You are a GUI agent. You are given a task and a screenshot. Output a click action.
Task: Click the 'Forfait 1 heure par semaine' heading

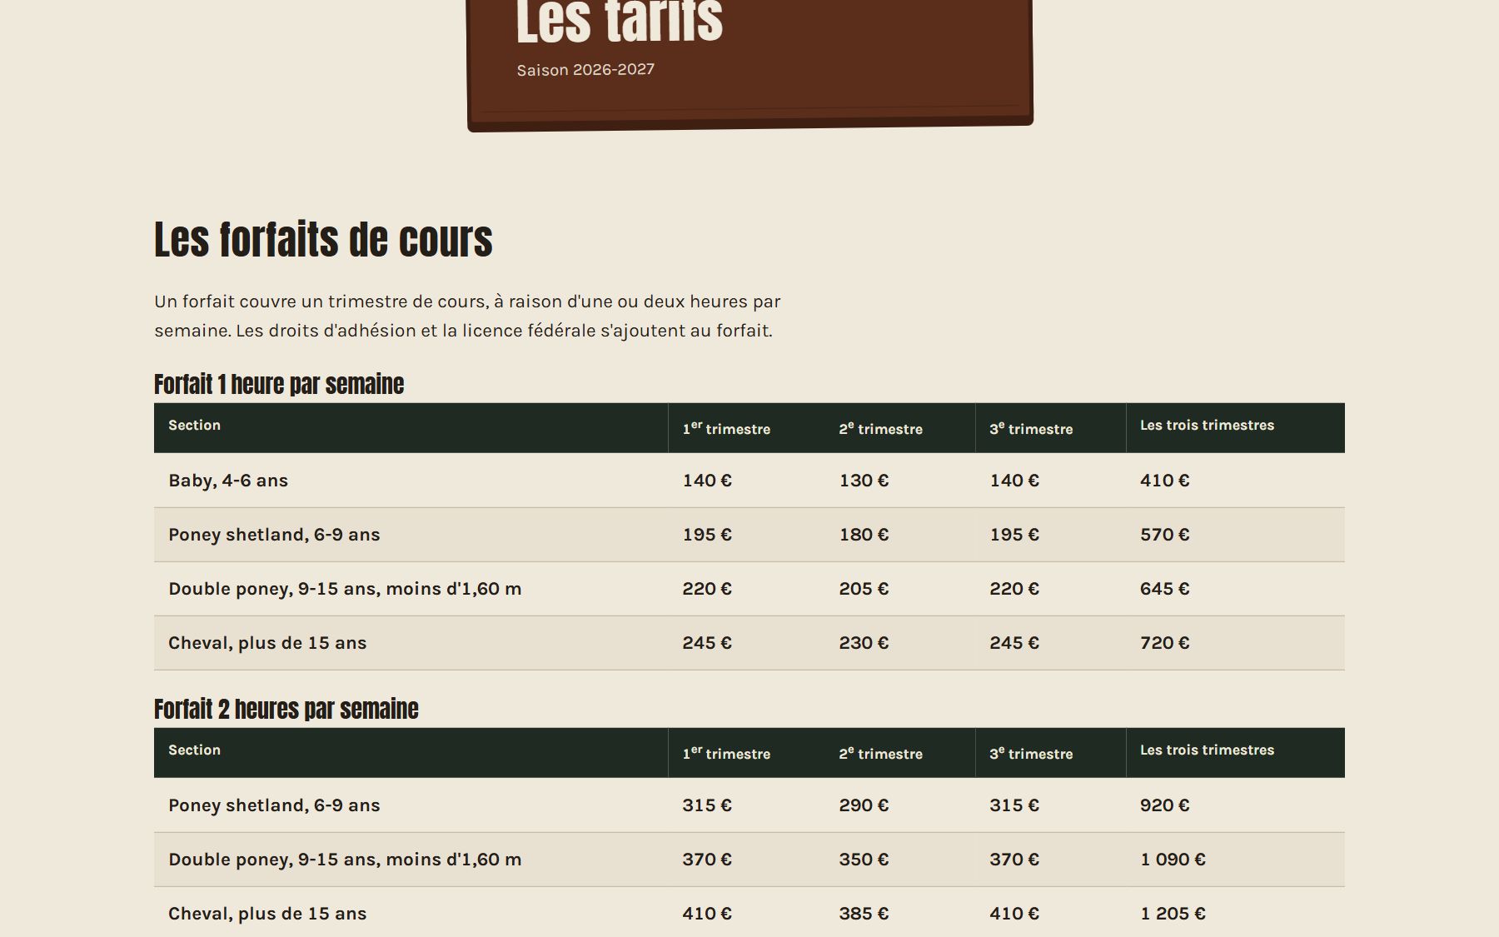pos(279,384)
